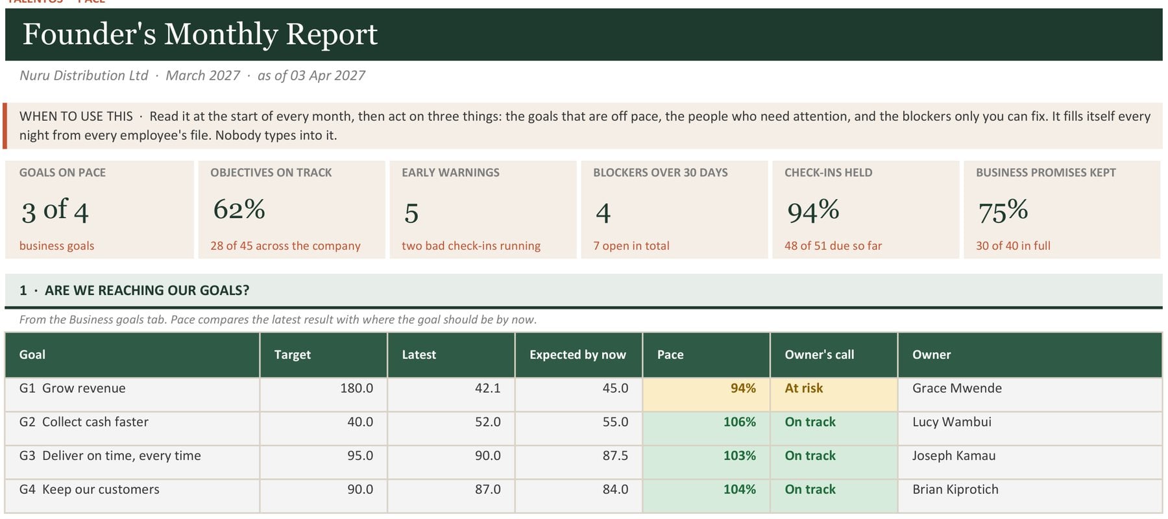The image size is (1168, 519).
Task: Click the Goal column header
Action: click(x=132, y=355)
